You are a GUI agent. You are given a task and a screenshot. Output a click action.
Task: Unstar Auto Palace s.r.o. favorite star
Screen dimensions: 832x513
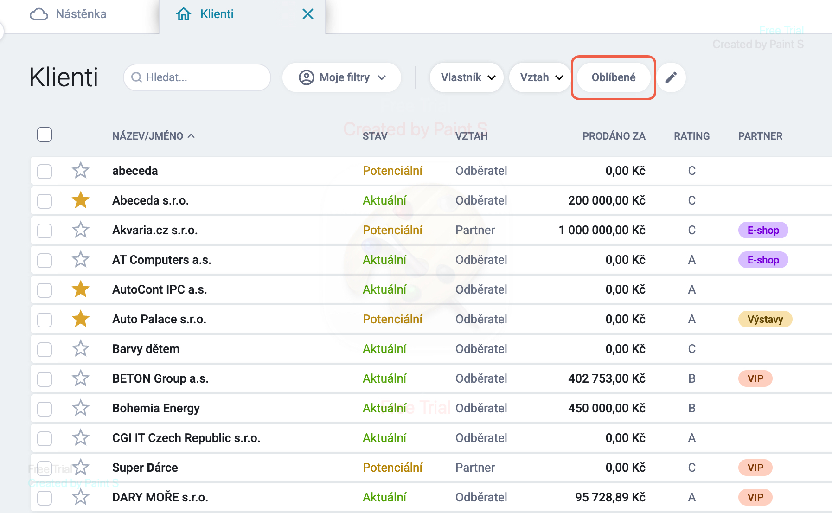(81, 319)
